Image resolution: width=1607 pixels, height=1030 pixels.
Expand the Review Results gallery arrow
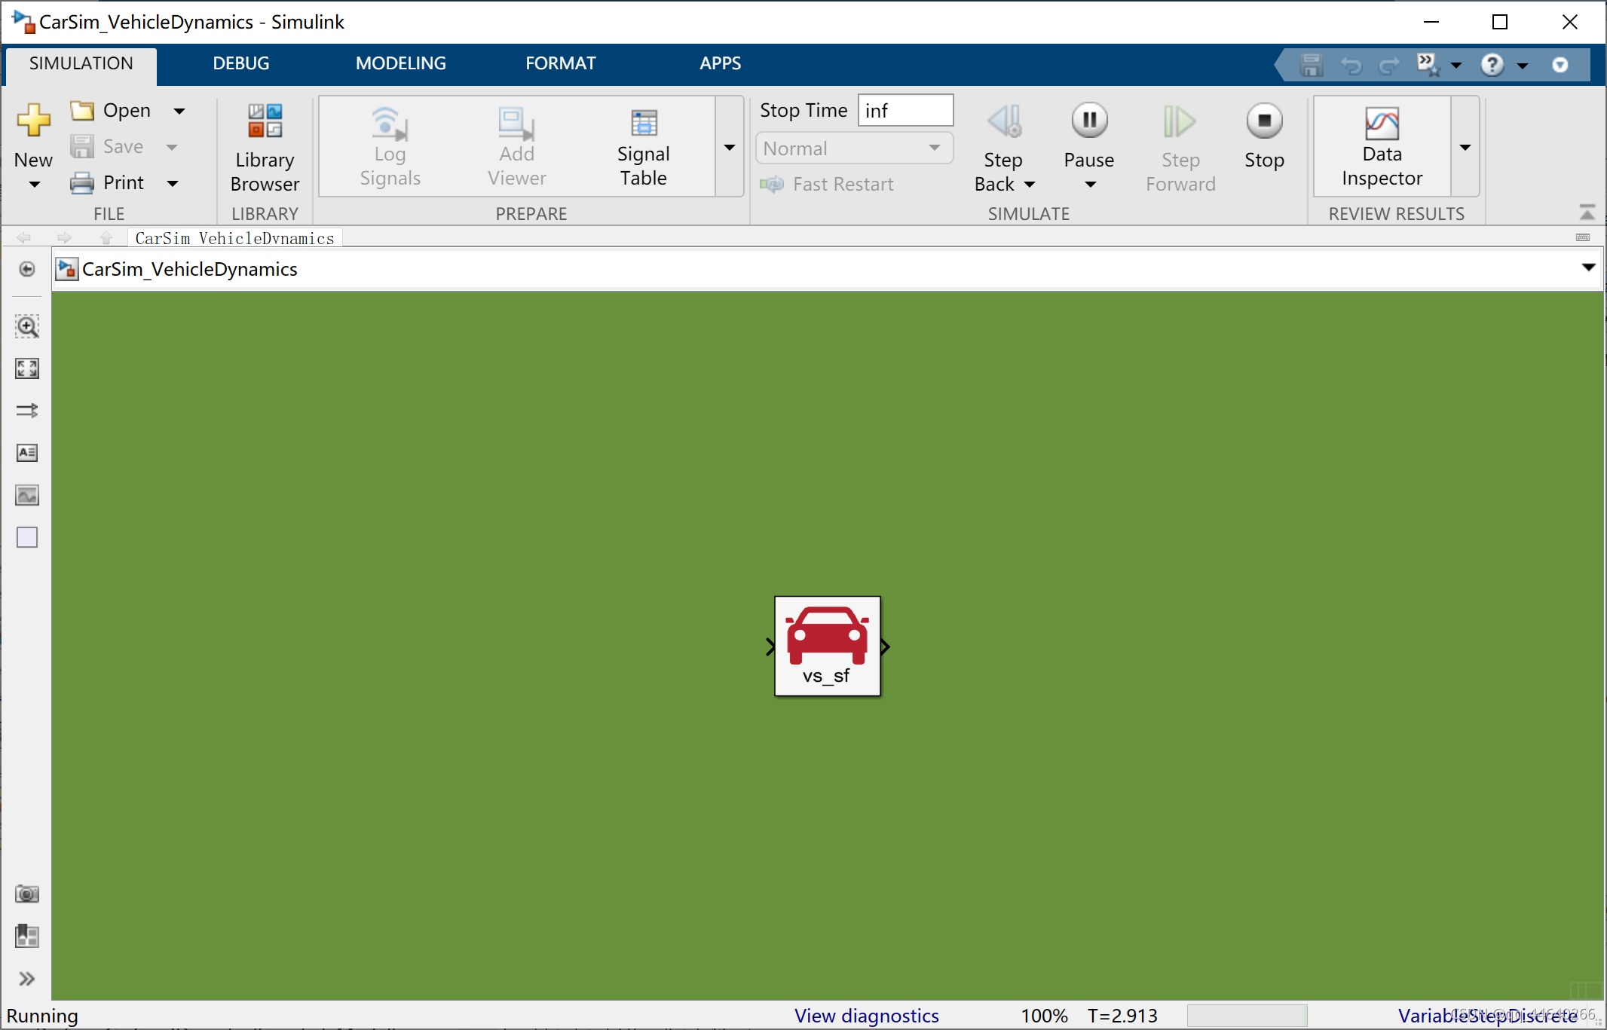pyautogui.click(x=1465, y=147)
